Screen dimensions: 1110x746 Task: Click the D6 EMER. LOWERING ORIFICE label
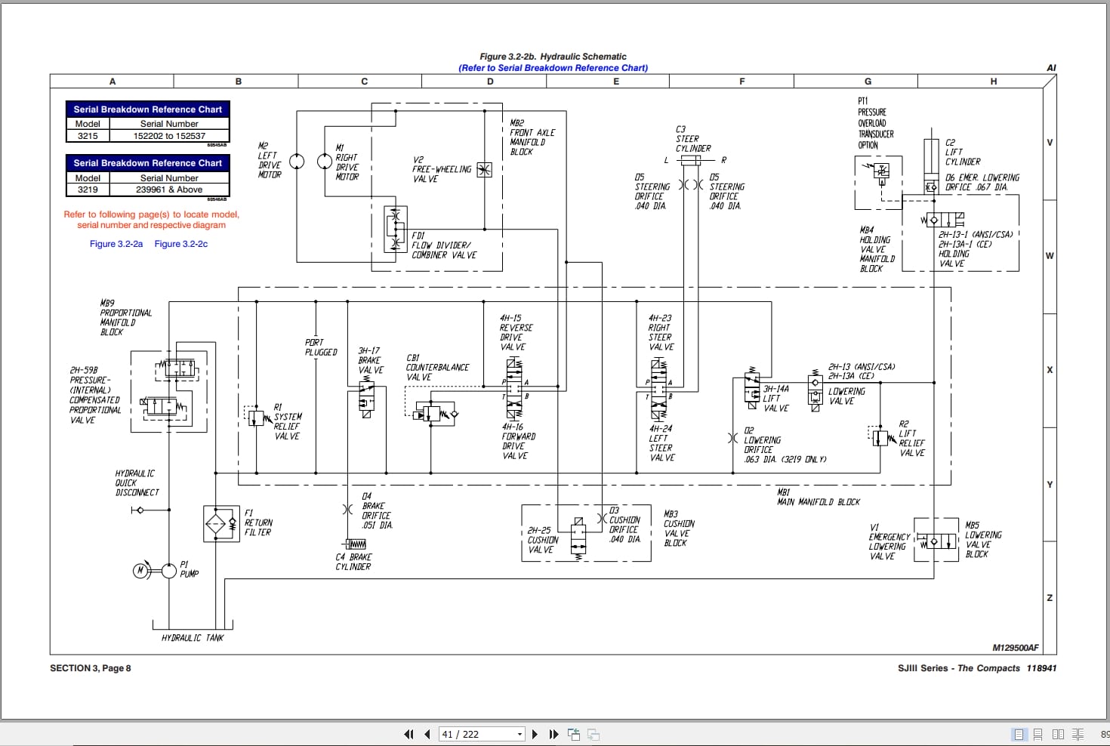click(982, 182)
